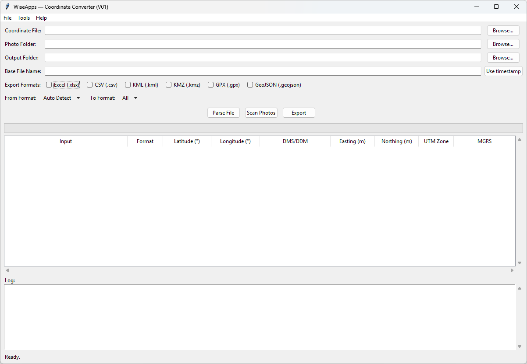Sort results by the Latitude column header
Image resolution: width=527 pixels, height=364 pixels.
pyautogui.click(x=186, y=141)
